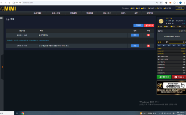
Task: Click the red power icon in user panel
Action: (x=184, y=27)
